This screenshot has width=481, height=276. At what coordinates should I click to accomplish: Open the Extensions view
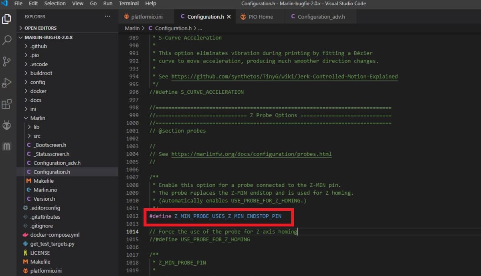[x=6, y=104]
